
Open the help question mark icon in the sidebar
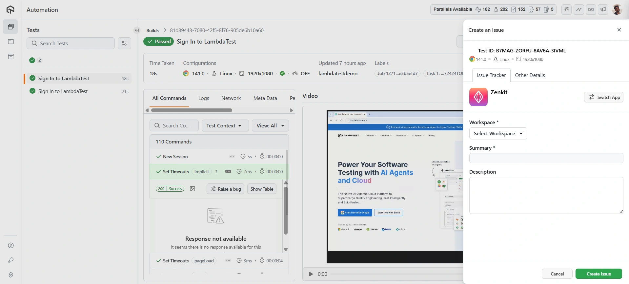point(11,245)
